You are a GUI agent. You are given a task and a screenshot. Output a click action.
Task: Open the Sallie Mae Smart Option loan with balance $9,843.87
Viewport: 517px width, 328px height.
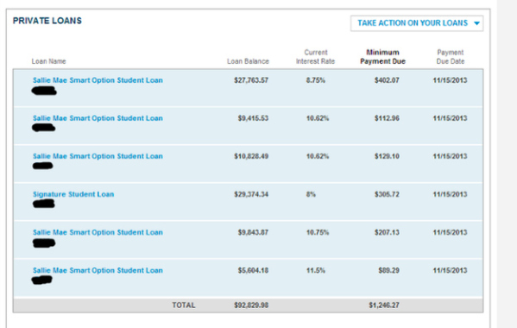[98, 232]
